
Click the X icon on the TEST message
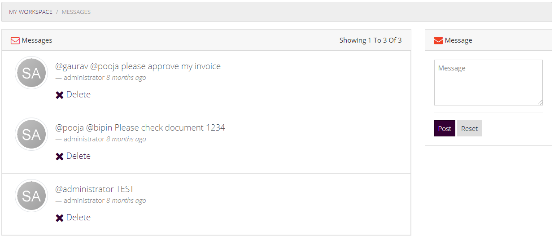click(x=60, y=218)
